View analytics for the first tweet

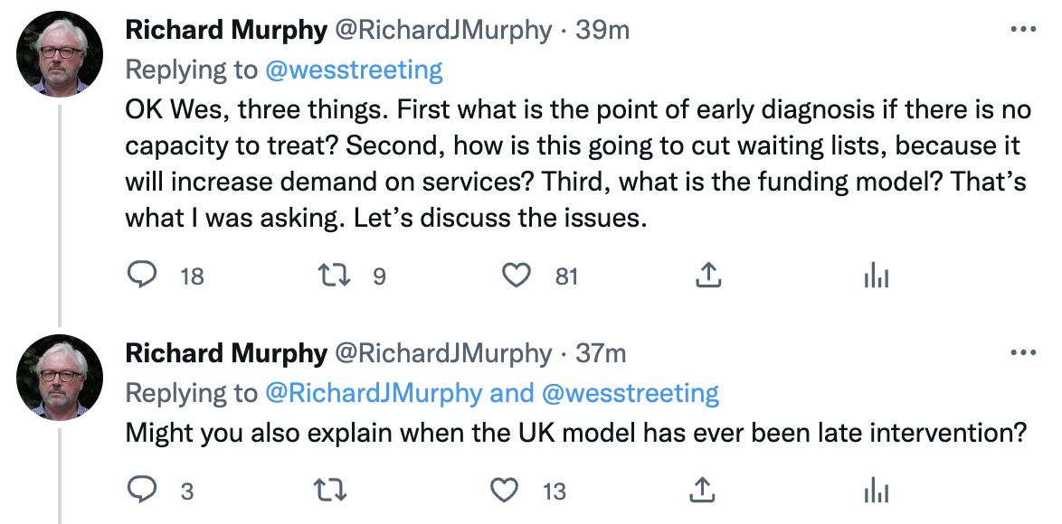click(877, 276)
